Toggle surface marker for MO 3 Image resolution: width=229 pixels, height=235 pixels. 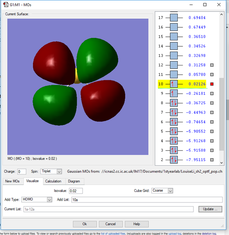[212, 150]
